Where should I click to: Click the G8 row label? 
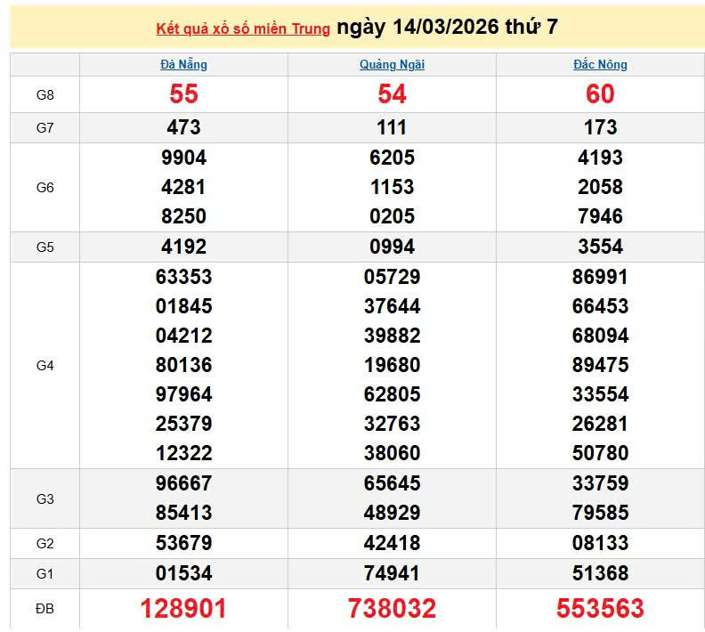45,94
